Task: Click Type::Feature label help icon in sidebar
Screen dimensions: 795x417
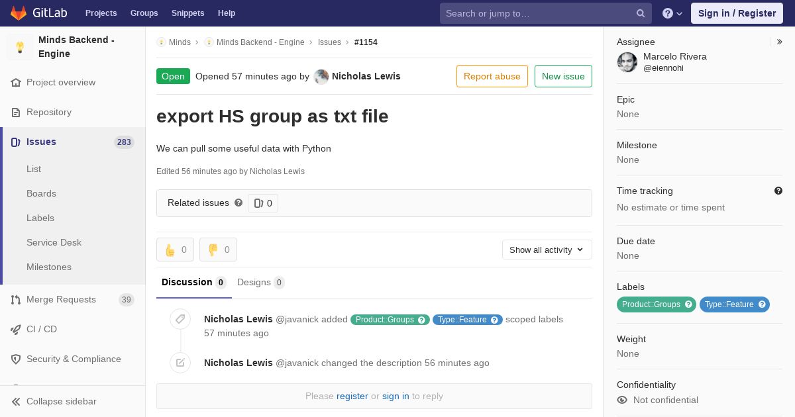Action: [762, 304]
